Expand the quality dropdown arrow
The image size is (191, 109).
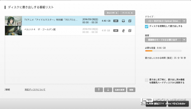point(184,40)
